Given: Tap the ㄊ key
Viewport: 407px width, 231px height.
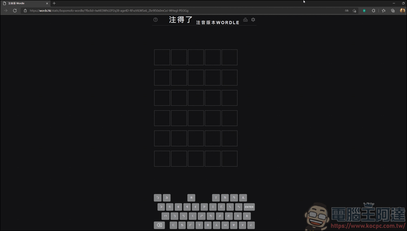Looking at the screenshot, I should tap(170, 207).
